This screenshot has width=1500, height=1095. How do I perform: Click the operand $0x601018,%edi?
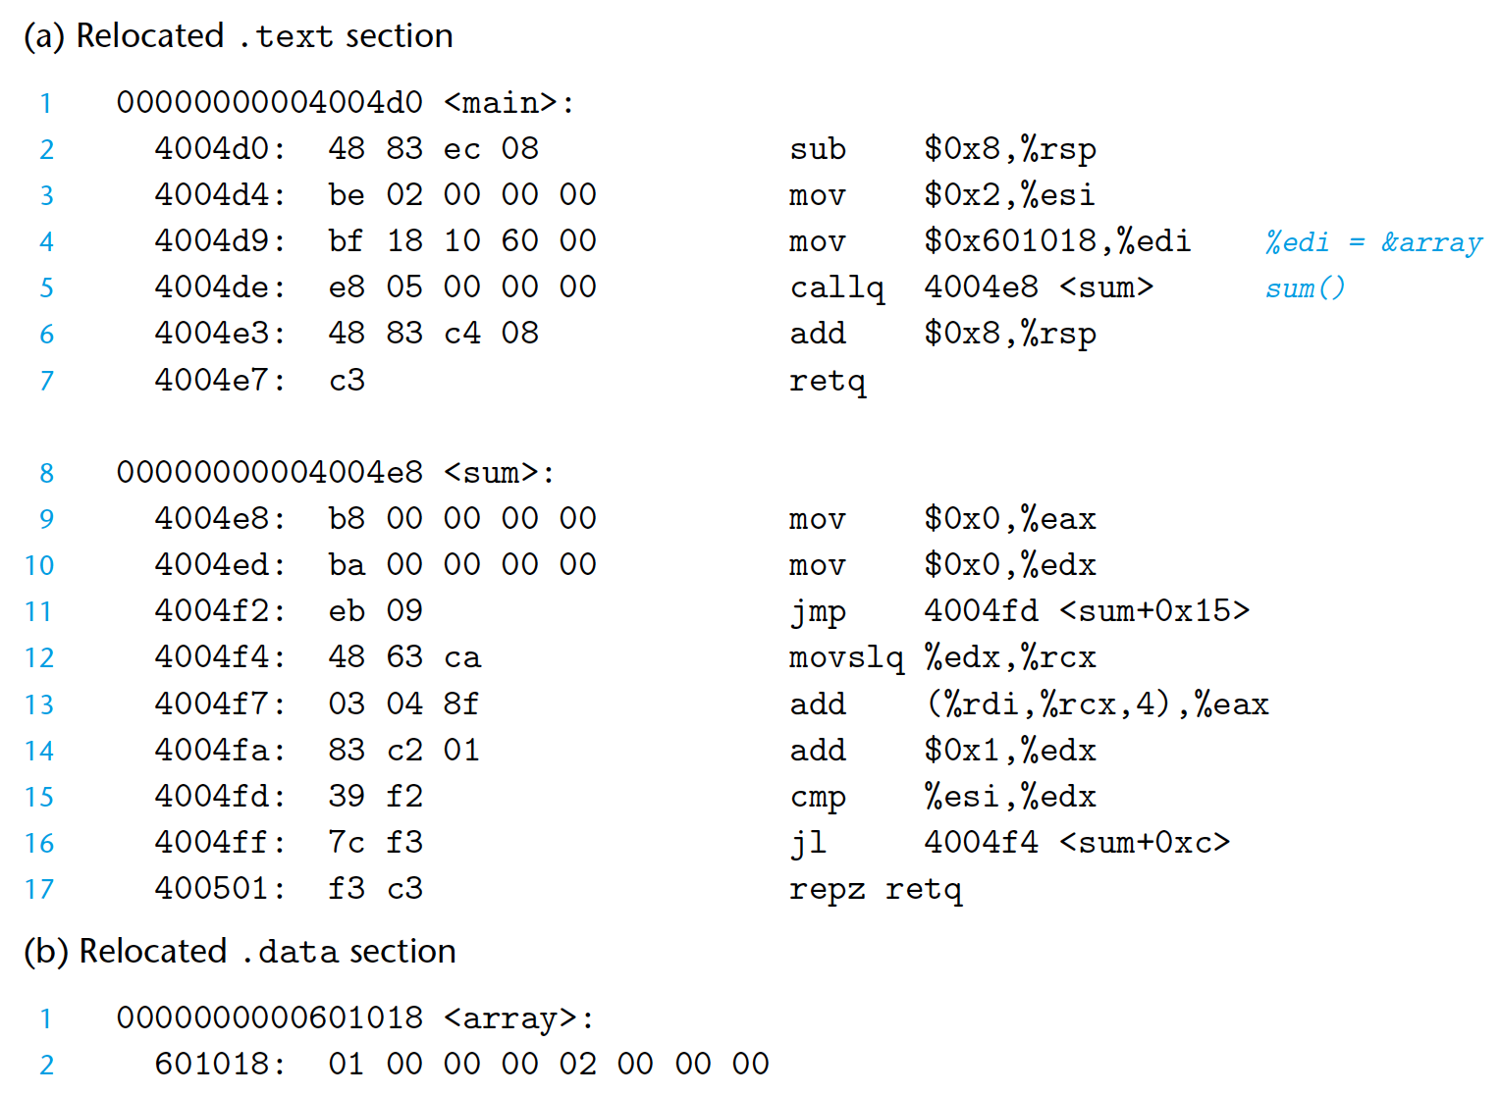1056,241
